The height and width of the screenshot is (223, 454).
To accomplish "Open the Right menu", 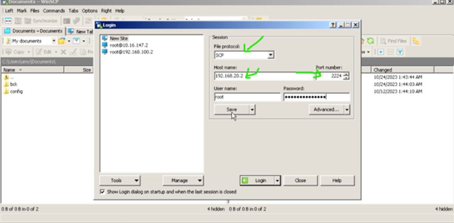I will (106, 11).
